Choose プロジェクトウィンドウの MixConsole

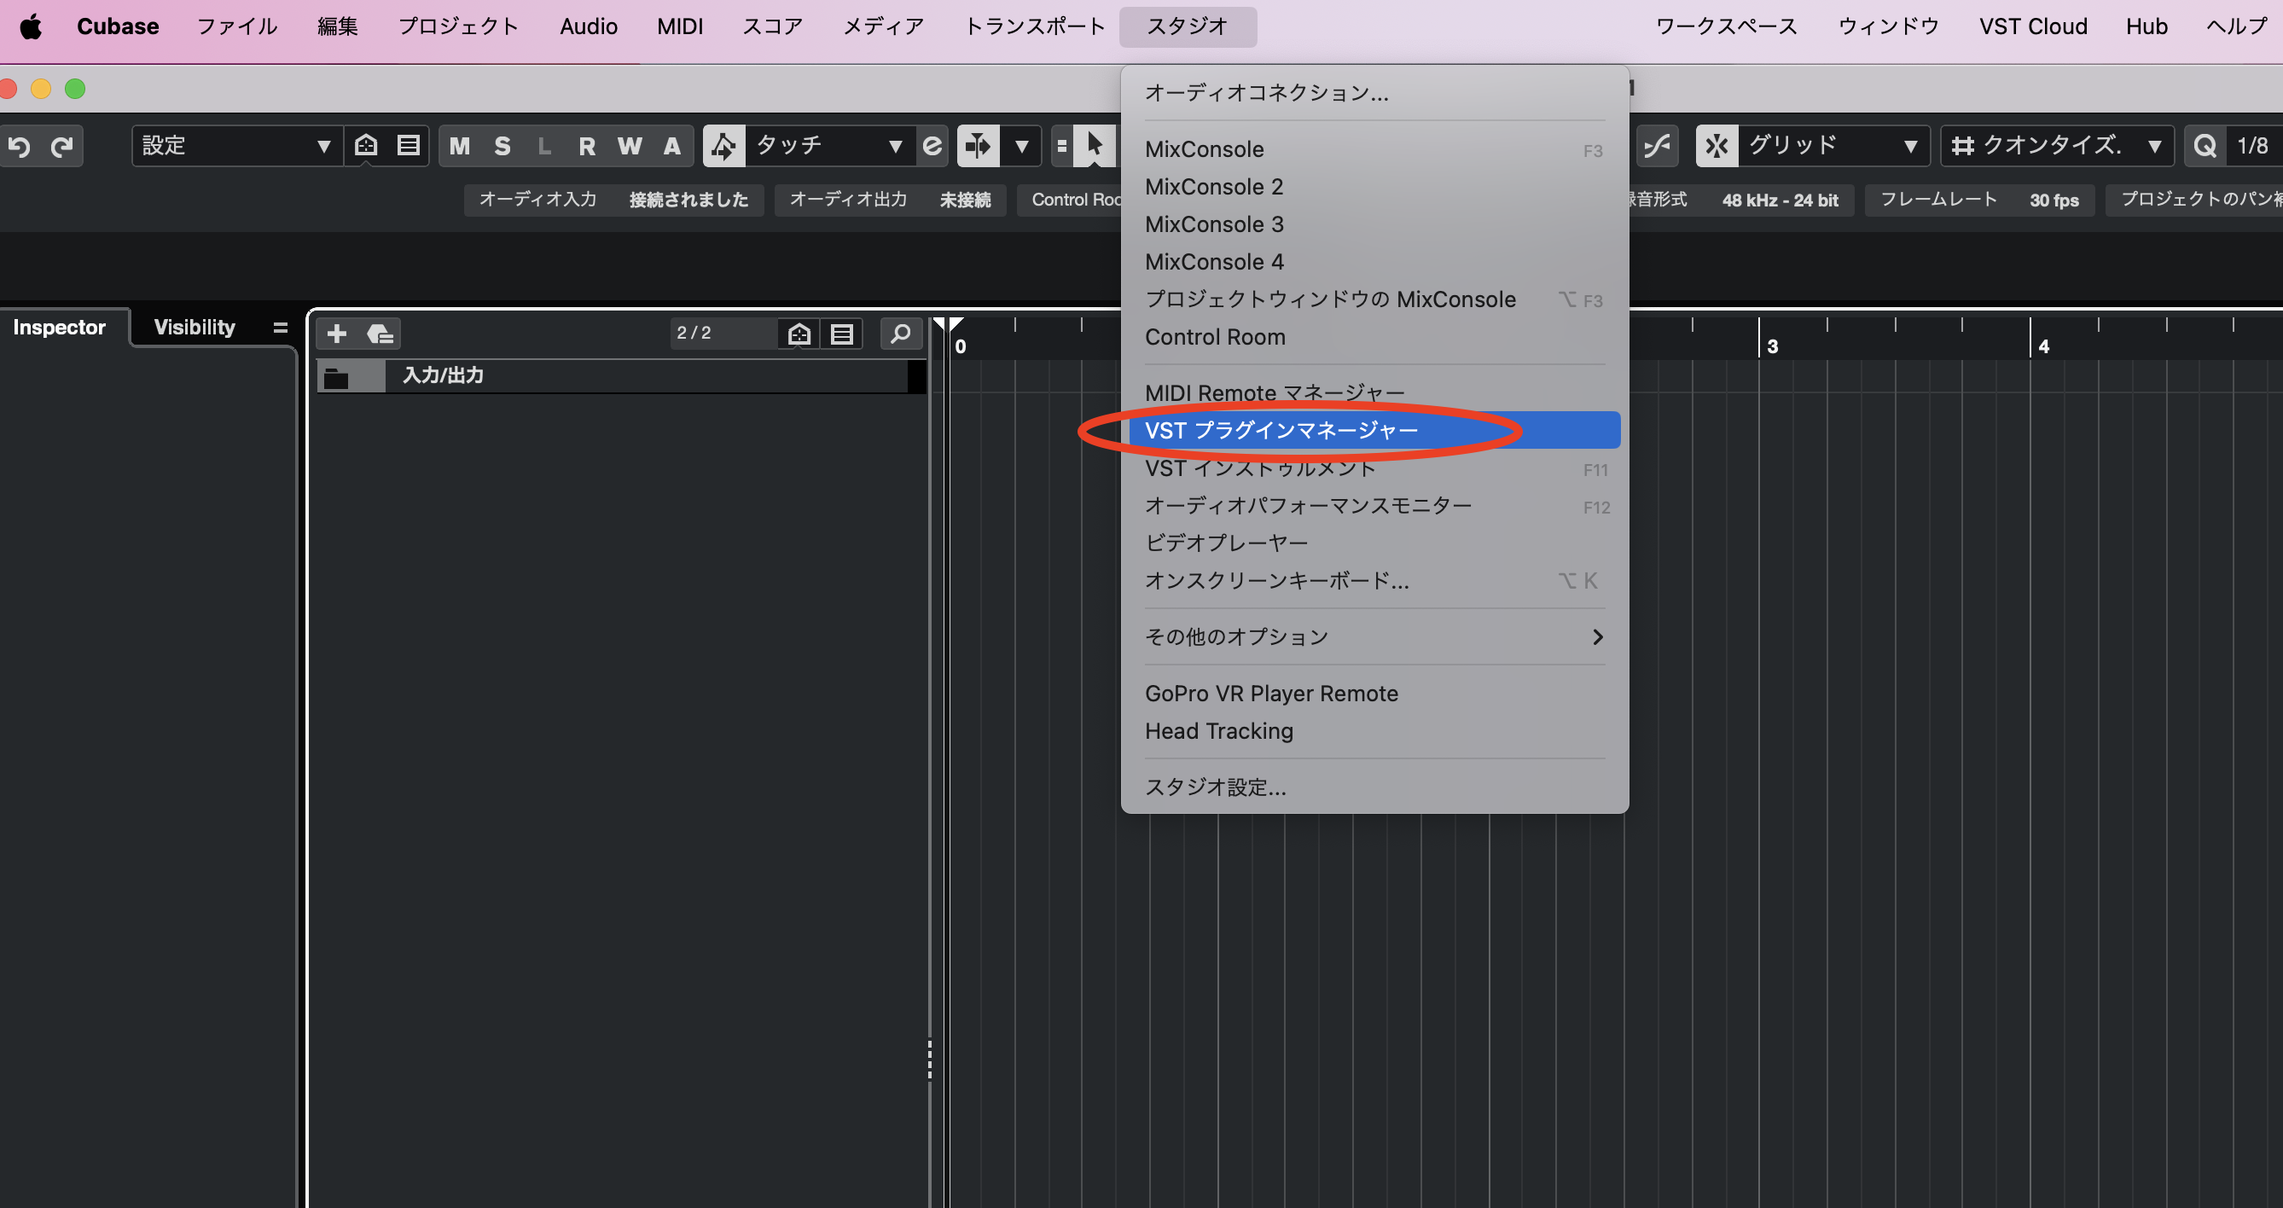tap(1374, 299)
